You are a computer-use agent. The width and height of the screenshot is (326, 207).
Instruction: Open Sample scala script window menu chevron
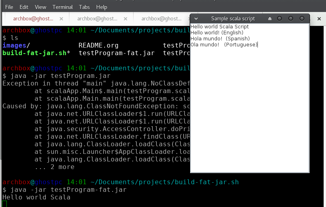pyautogui.click(x=196, y=19)
